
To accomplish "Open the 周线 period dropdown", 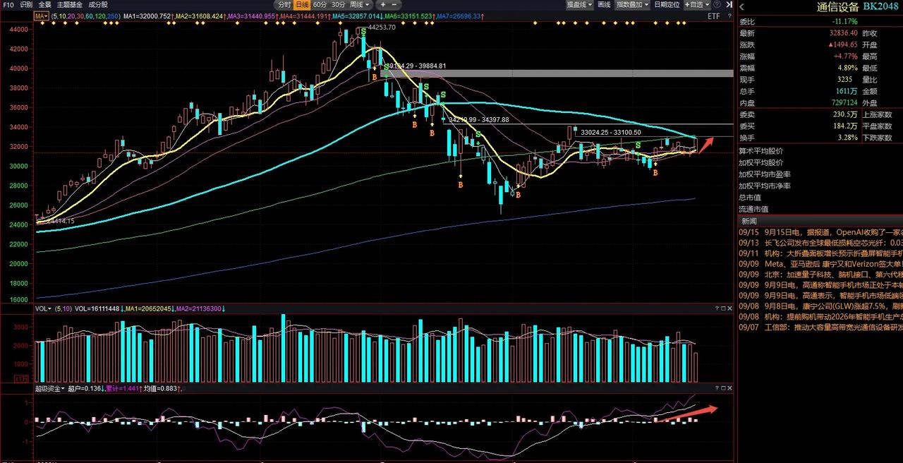I will pos(360,4).
